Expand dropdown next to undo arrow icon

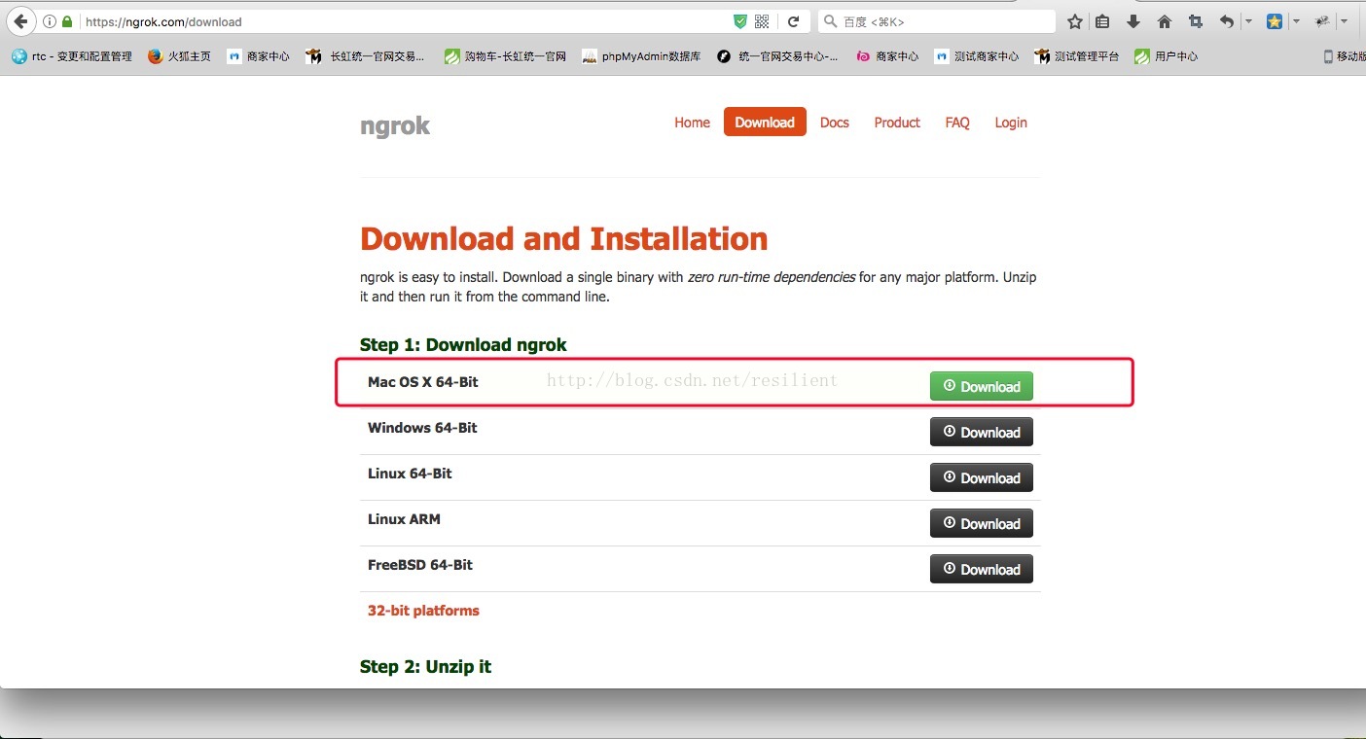[1248, 21]
